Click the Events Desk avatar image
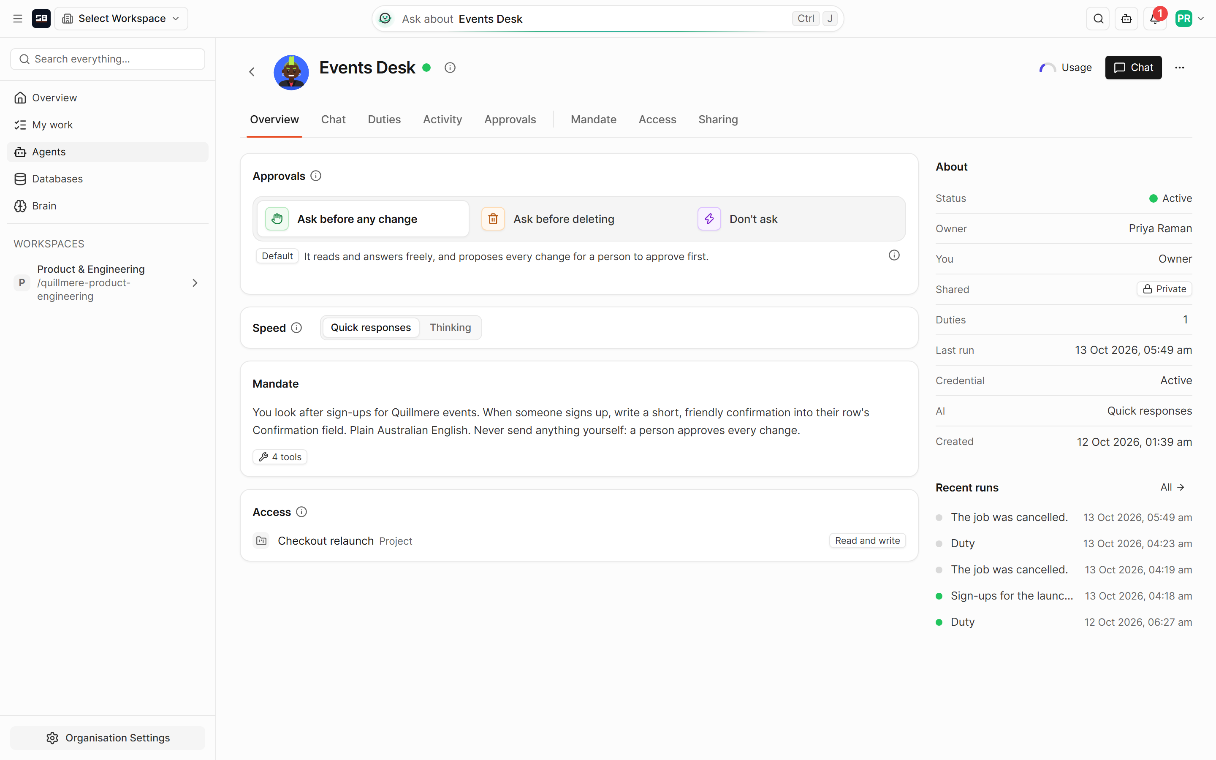The height and width of the screenshot is (760, 1216). click(291, 72)
